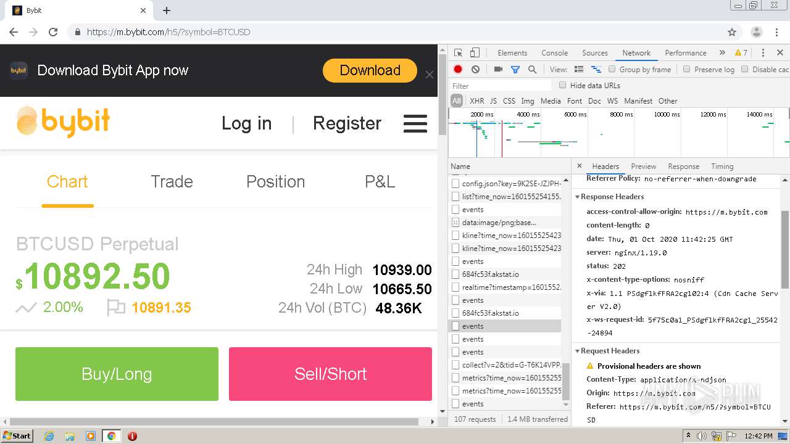This screenshot has width=790, height=444.
Task: Open the Position tab on Bybit
Action: pos(275,182)
